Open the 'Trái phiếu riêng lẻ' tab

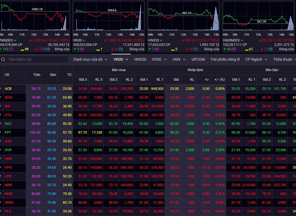click(225, 60)
